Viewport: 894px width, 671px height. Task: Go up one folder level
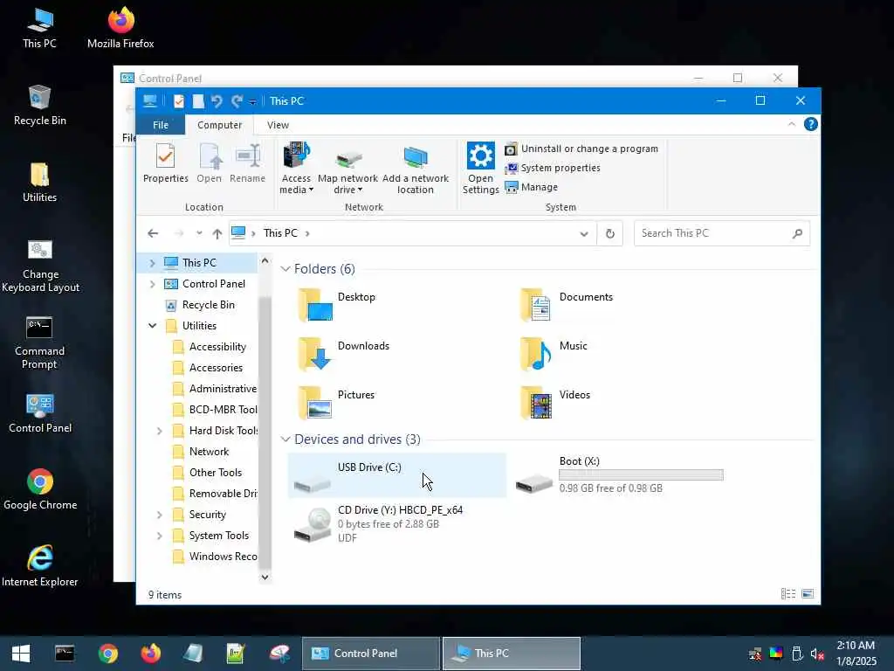(217, 233)
